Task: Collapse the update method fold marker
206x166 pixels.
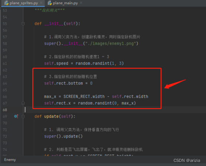Action: point(23,116)
